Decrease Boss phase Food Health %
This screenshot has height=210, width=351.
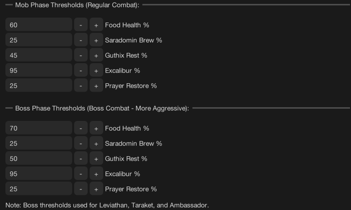[x=81, y=128]
